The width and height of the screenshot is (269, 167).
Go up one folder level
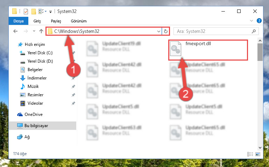41,31
